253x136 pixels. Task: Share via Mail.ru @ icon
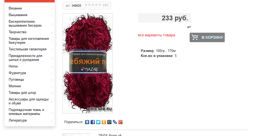tap(109, 122)
